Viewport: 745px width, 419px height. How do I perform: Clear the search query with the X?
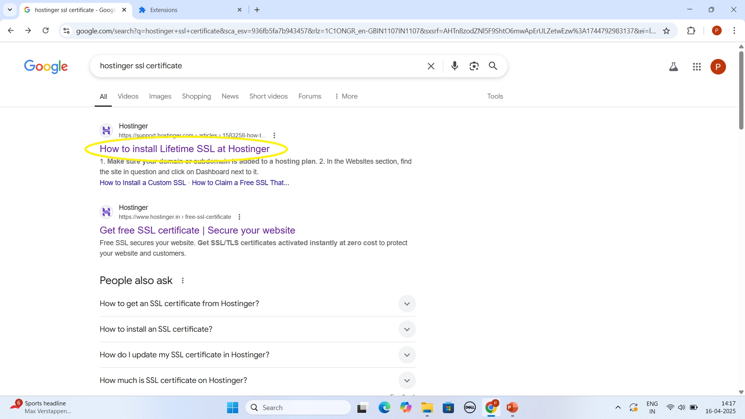click(431, 66)
